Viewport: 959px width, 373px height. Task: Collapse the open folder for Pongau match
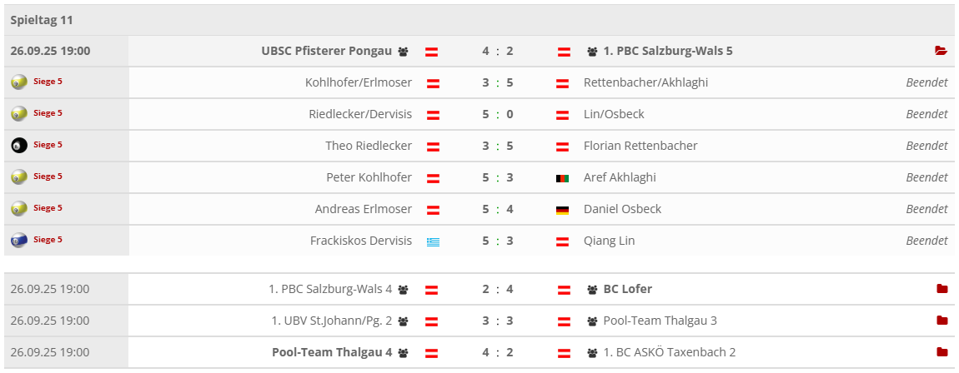pyautogui.click(x=941, y=51)
